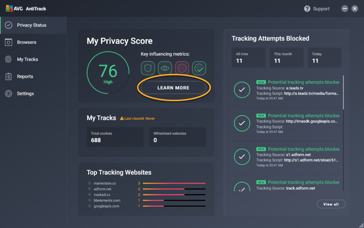
Task: Click Tracking Source: track.adform.net text
Action: point(286,188)
